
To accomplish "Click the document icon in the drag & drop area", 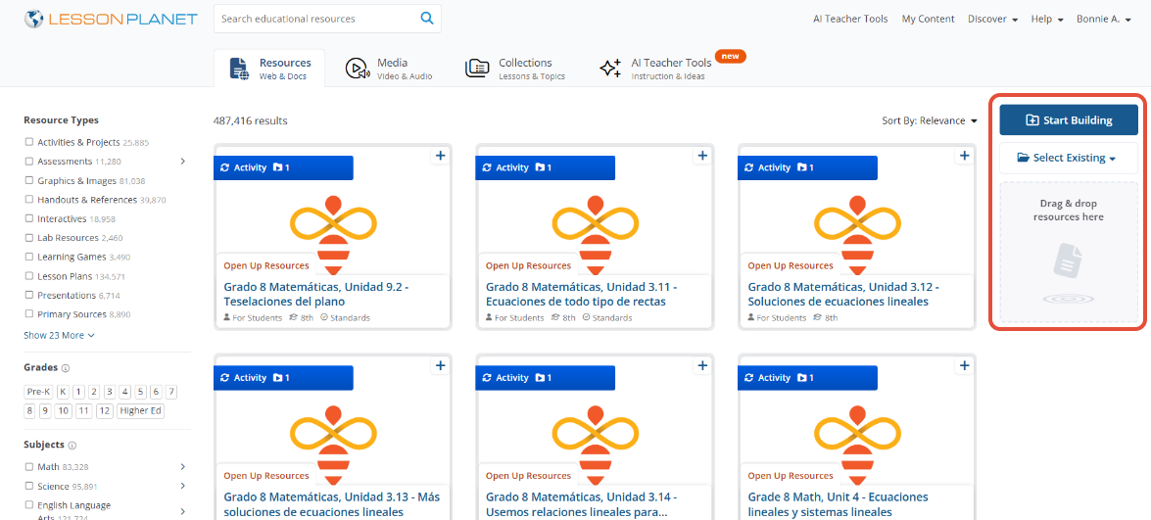I will (1068, 261).
